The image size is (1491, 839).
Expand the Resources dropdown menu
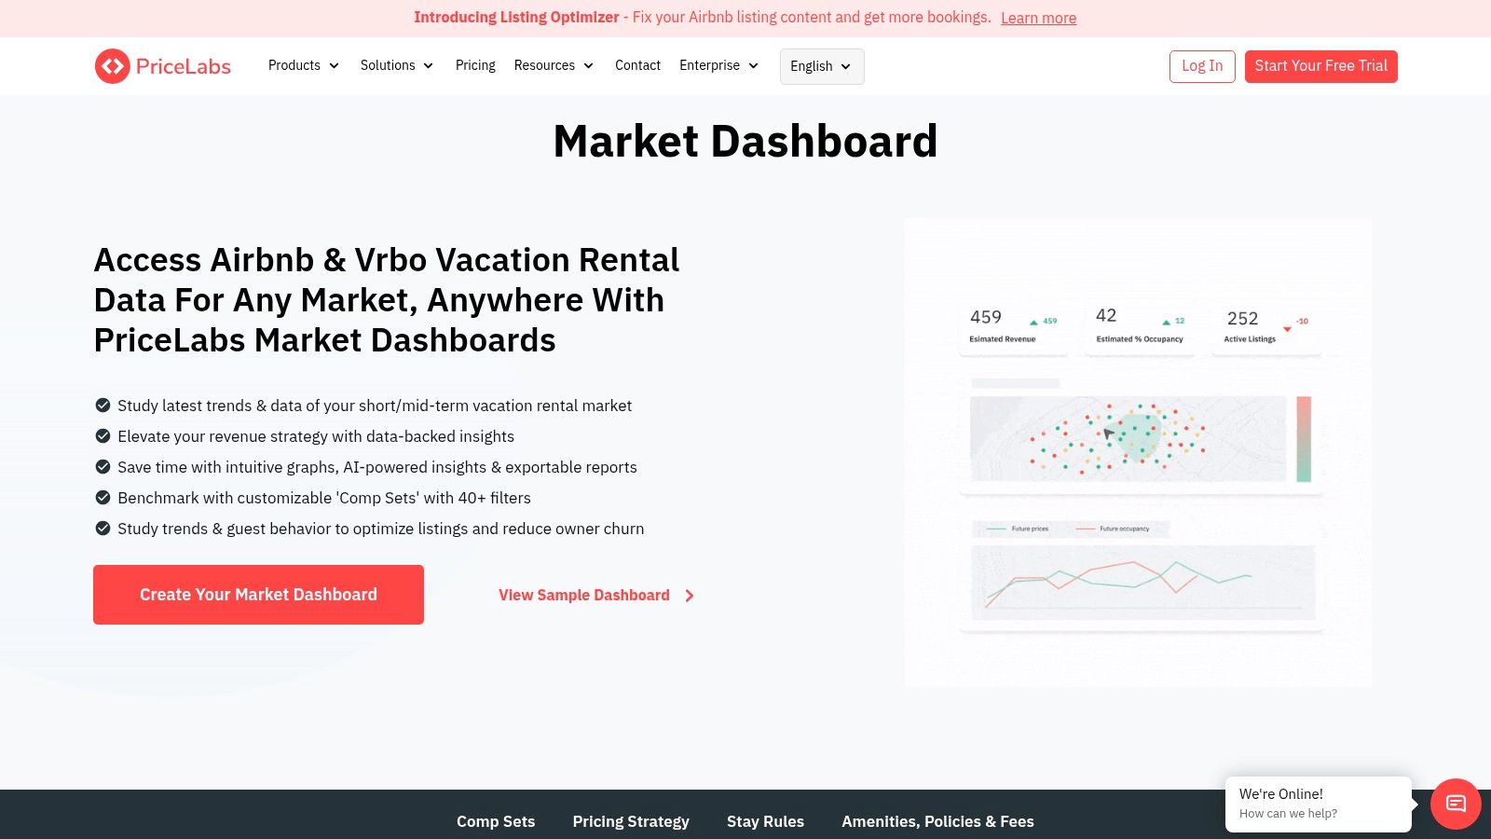[554, 65]
